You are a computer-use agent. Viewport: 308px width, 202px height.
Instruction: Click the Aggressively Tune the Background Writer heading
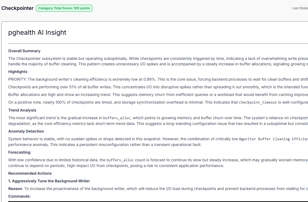[49, 181]
